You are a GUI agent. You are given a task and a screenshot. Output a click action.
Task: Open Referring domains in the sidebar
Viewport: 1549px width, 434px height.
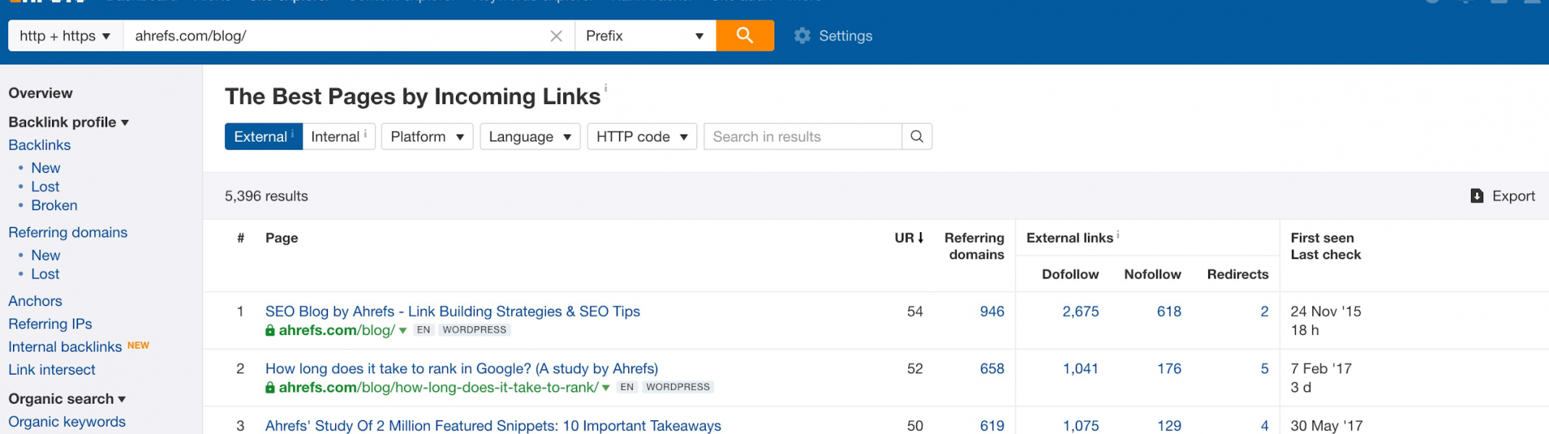pyautogui.click(x=68, y=232)
